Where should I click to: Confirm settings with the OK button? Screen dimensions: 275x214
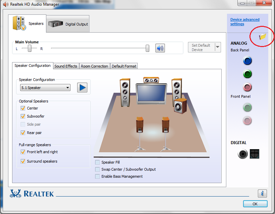coord(255,204)
